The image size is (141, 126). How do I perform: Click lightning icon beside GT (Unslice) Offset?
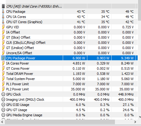coord(3,48)
